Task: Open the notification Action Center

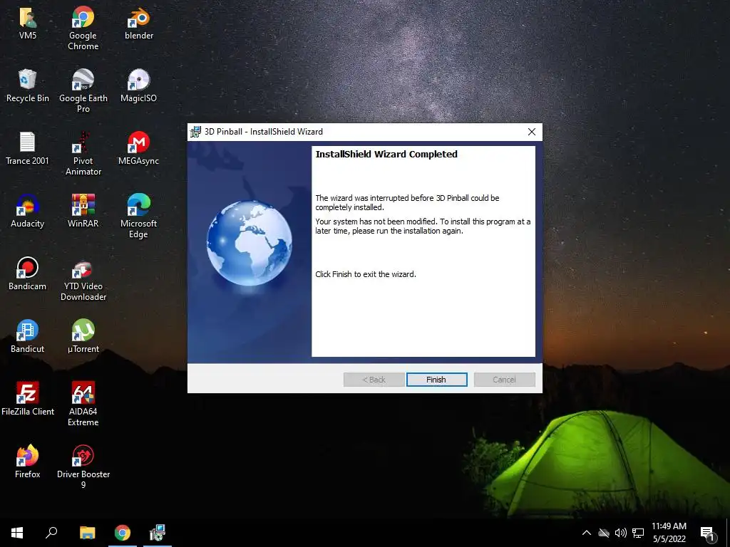Action: [x=708, y=534]
